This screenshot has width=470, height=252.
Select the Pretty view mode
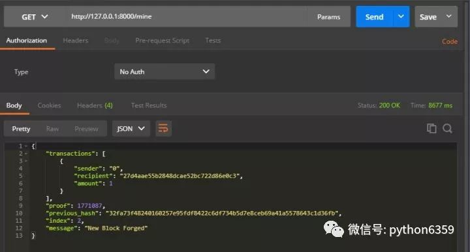pyautogui.click(x=21, y=129)
